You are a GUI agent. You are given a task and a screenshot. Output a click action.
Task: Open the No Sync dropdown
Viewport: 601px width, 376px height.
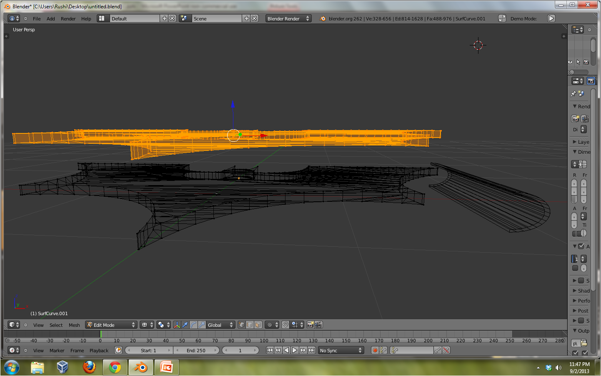[341, 350]
